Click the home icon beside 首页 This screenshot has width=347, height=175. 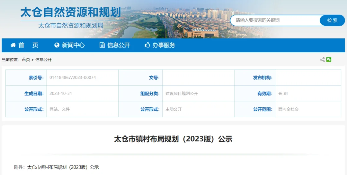[x=13, y=45]
